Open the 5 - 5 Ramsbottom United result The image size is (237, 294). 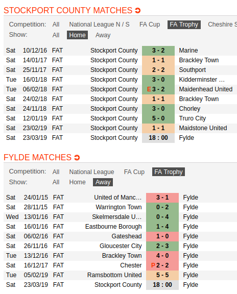click(162, 275)
